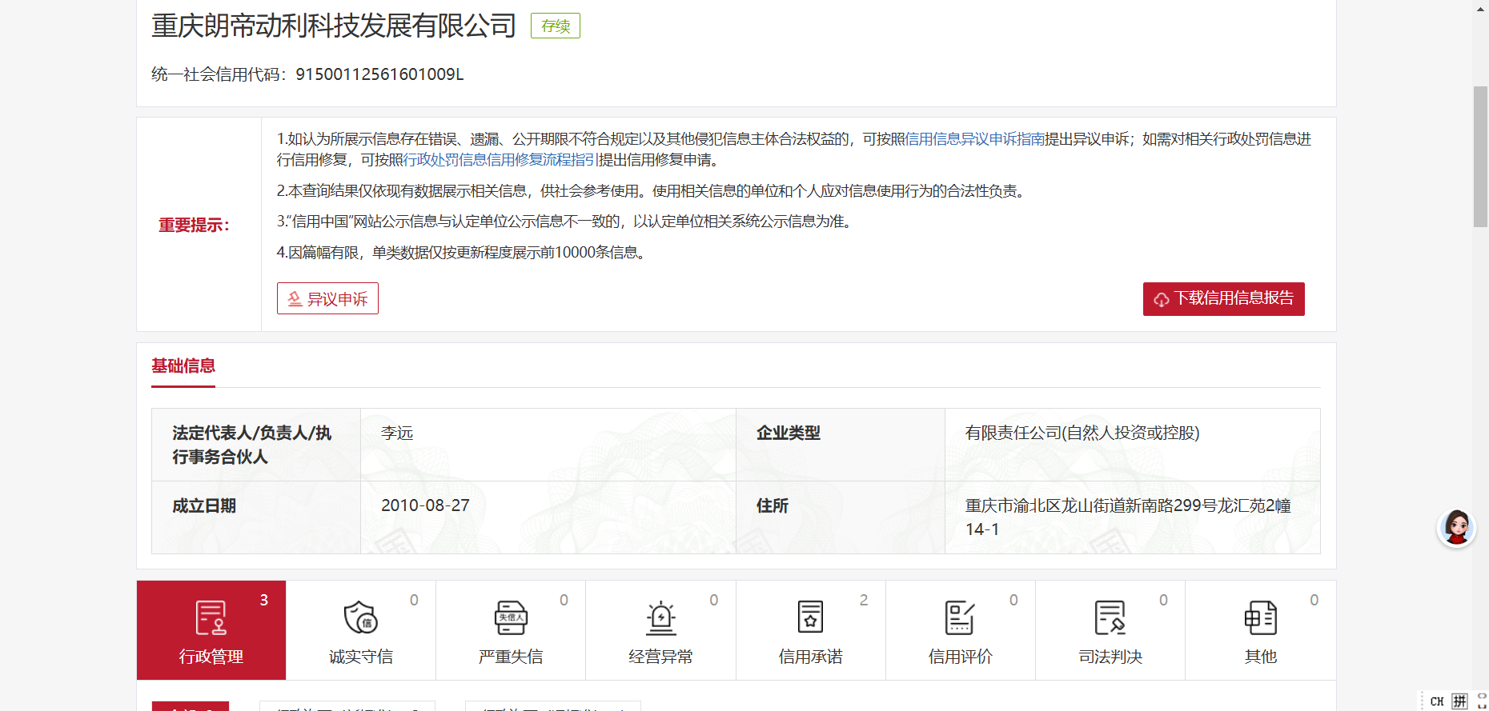
Task: Switch to the 基础信息 tab
Action: tap(183, 366)
